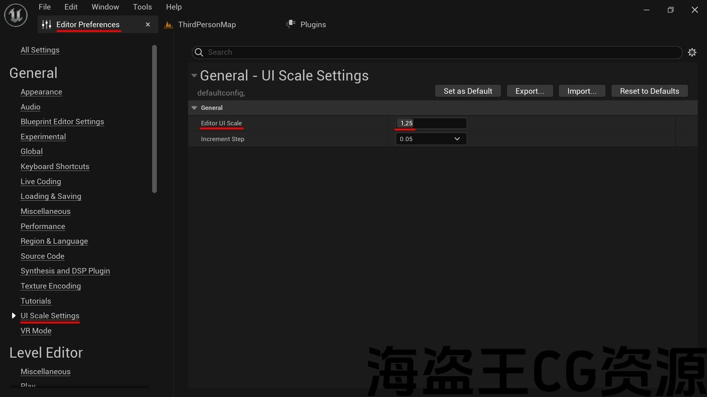
Task: Click the settings search box
Action: [x=442, y=52]
